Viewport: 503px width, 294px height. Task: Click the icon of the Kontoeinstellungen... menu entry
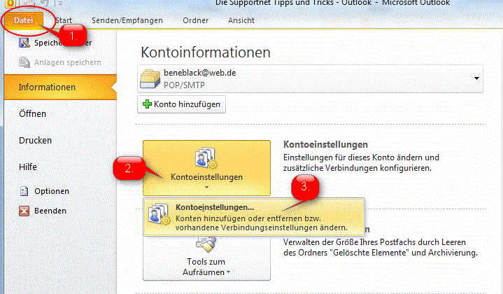coord(159,213)
